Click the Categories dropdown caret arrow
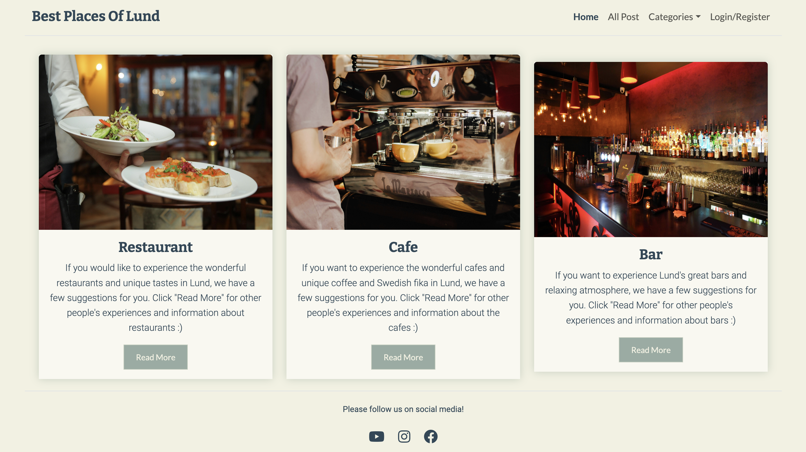The image size is (806, 452). pyautogui.click(x=698, y=17)
